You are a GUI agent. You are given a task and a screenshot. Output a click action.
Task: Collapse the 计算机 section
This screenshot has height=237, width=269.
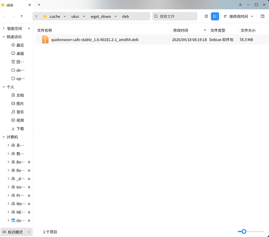(x=4, y=137)
